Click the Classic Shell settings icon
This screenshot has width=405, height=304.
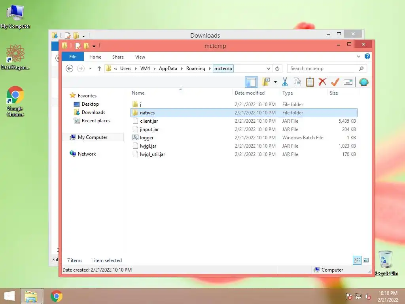[363, 82]
